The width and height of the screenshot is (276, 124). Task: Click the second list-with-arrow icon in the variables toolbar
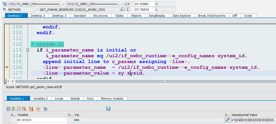click(x=19, y=109)
